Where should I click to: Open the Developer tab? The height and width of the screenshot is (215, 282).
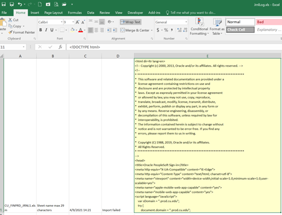pyautogui.click(x=135, y=13)
